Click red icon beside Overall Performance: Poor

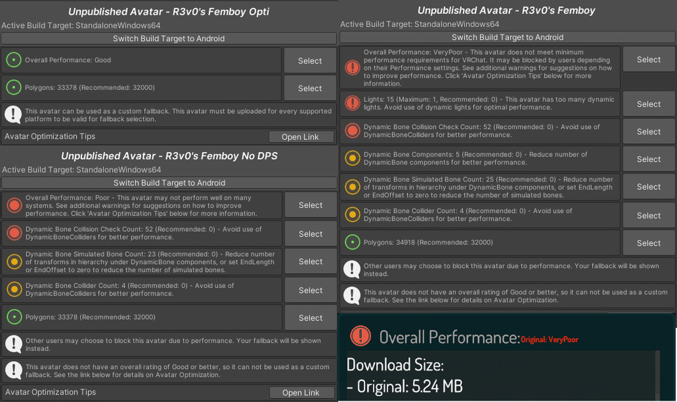click(14, 206)
